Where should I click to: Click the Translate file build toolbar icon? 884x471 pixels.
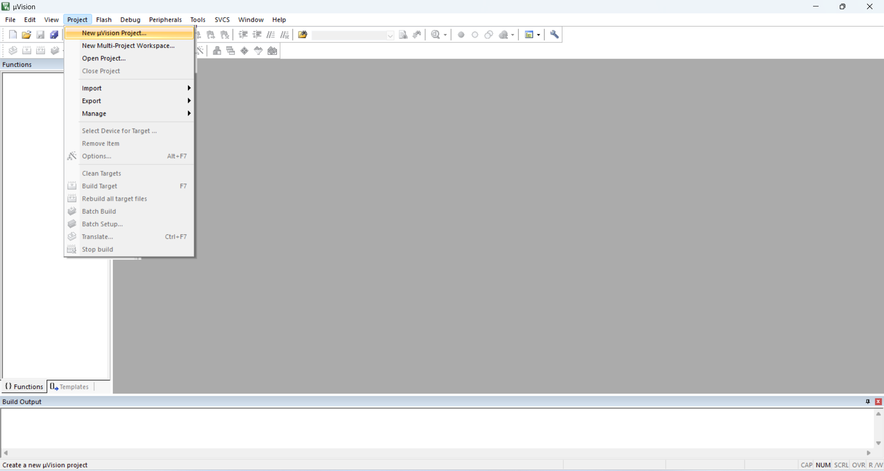(13, 51)
